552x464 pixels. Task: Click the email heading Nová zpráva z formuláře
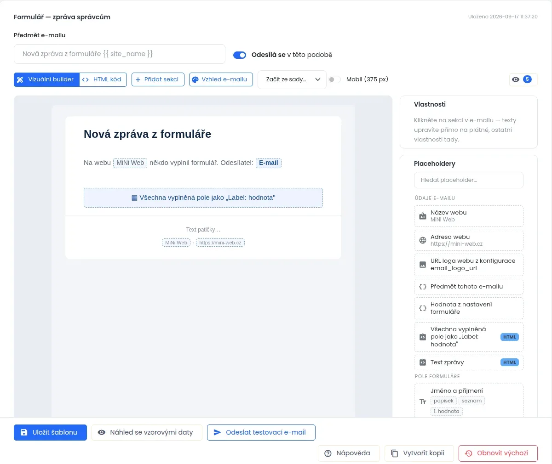147,134
